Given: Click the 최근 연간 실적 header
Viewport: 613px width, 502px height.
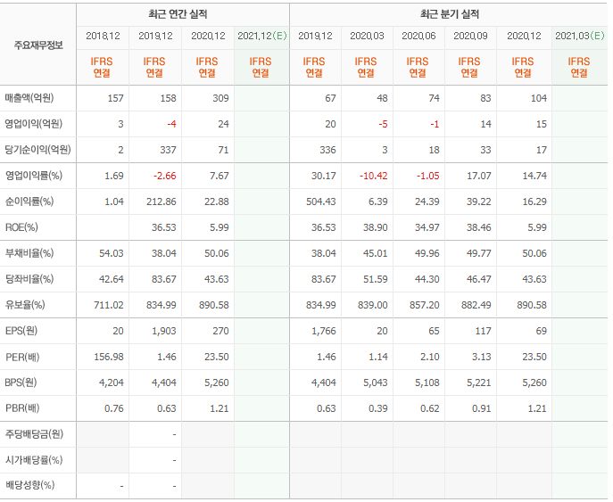Looking at the screenshot, I should point(178,15).
